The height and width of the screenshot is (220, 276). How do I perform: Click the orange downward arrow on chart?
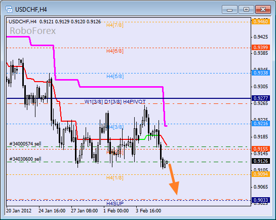click(174, 179)
